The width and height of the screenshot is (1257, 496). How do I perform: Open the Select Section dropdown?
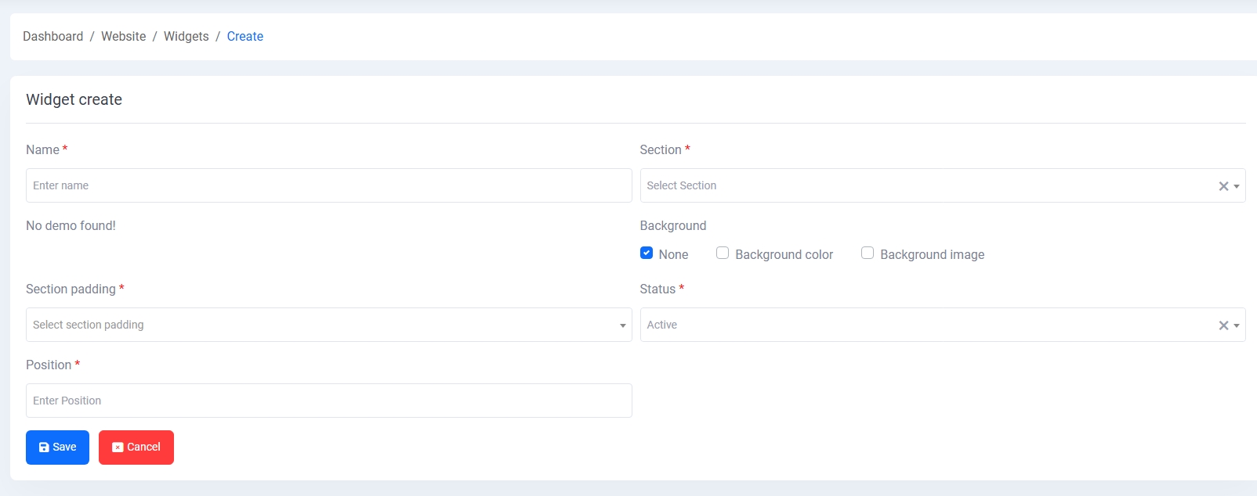click(943, 185)
